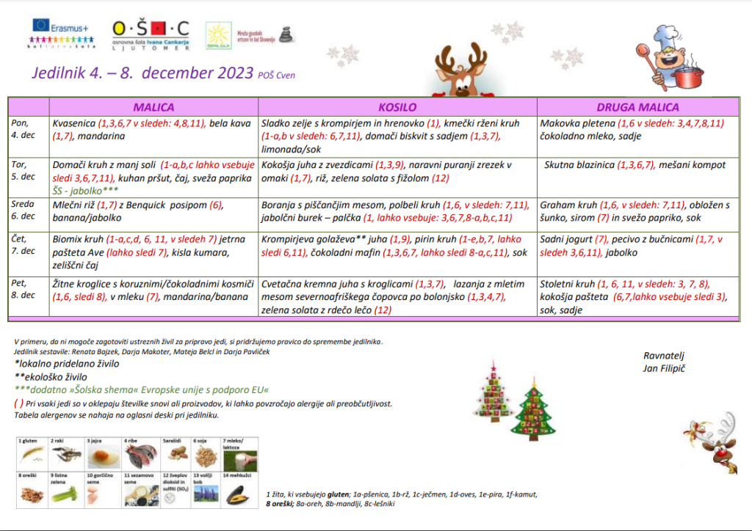Click the 'Skutna blazinica' cell

click(638, 177)
